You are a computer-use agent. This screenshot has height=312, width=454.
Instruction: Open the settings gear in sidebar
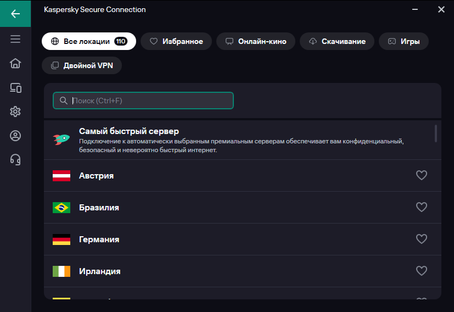[x=15, y=112]
